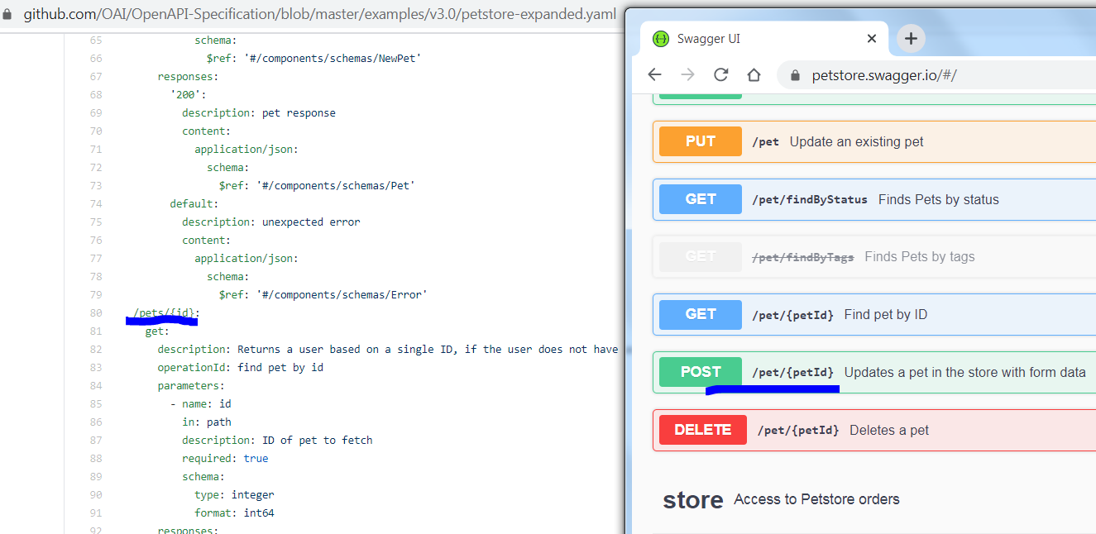
Task: Expand GET /pet/findByStatus operation
Action: pyautogui.click(x=874, y=199)
